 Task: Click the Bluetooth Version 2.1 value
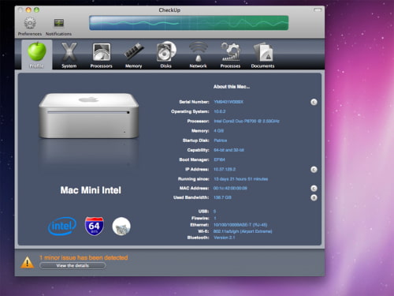(225, 238)
